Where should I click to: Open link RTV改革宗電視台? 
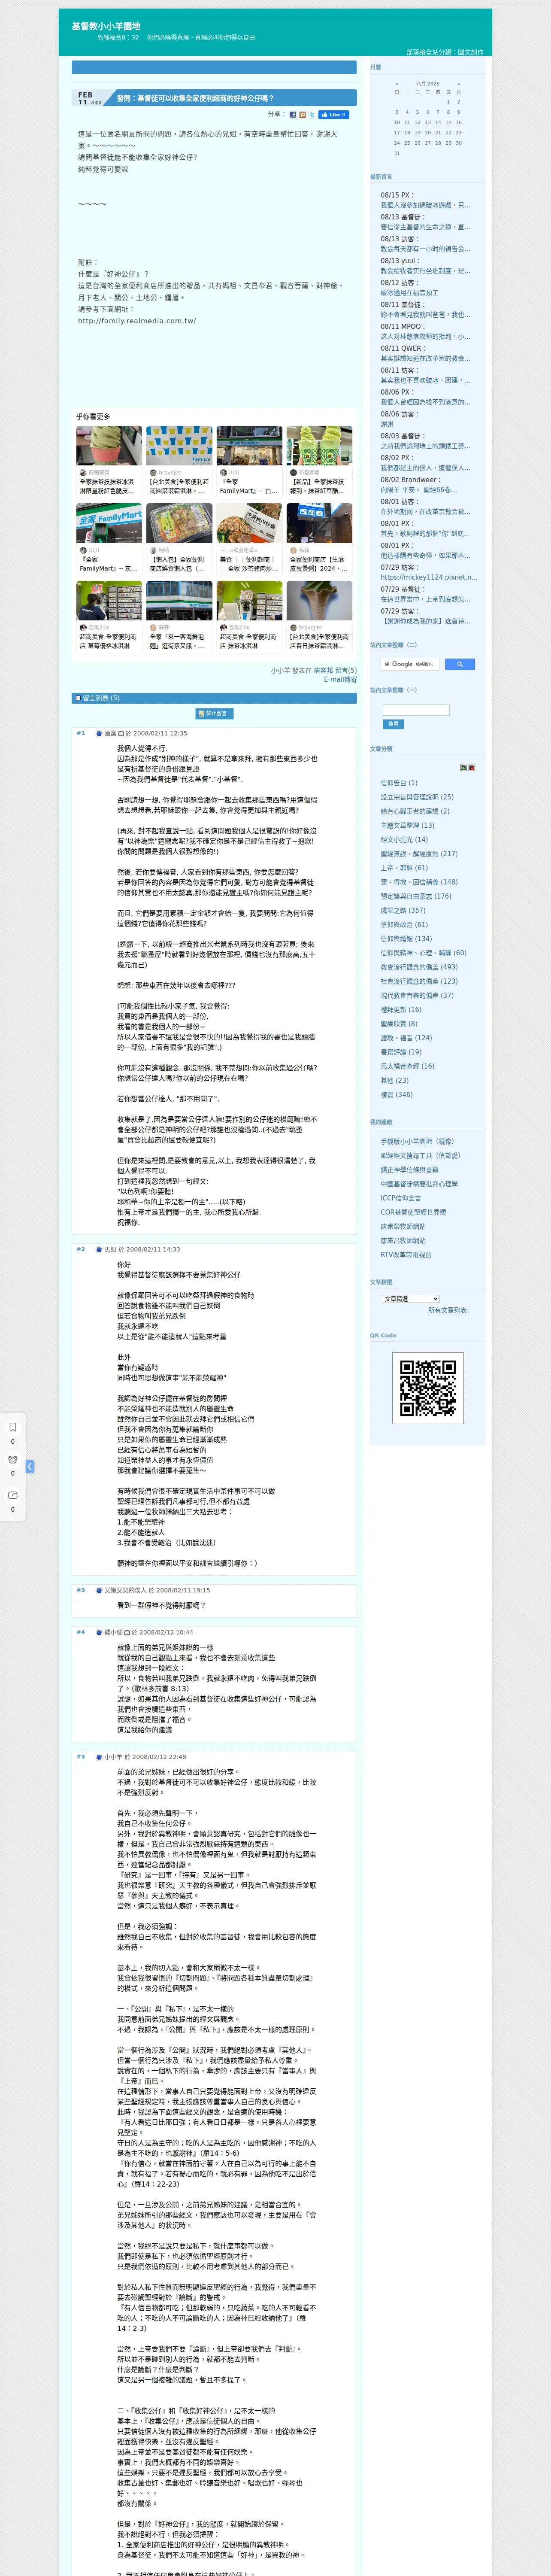pyautogui.click(x=406, y=1254)
